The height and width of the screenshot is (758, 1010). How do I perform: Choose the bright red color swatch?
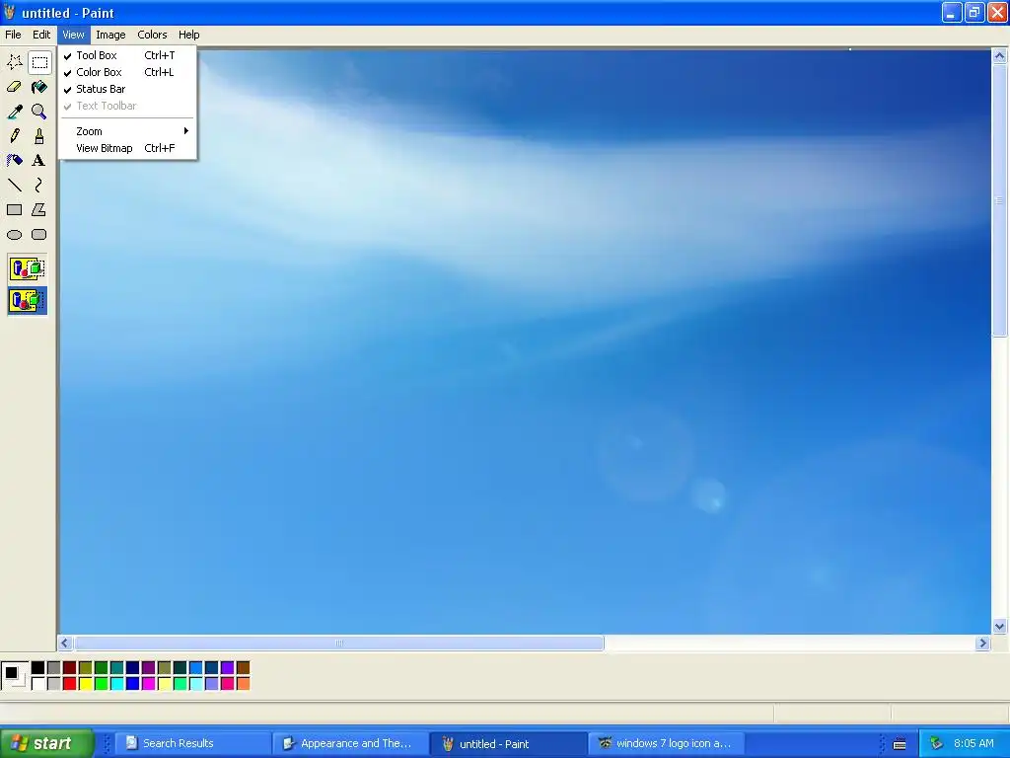click(x=70, y=683)
